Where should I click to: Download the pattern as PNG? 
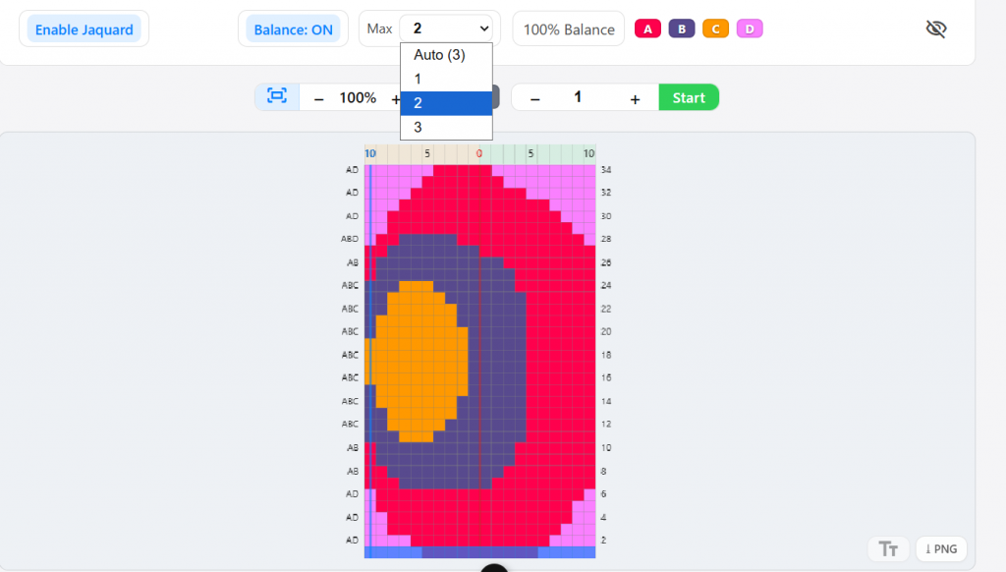click(x=941, y=549)
